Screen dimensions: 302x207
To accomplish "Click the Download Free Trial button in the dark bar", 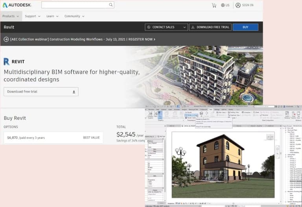I will [x=210, y=27].
